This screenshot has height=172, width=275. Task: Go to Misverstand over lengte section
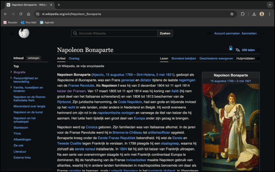tap(29, 106)
